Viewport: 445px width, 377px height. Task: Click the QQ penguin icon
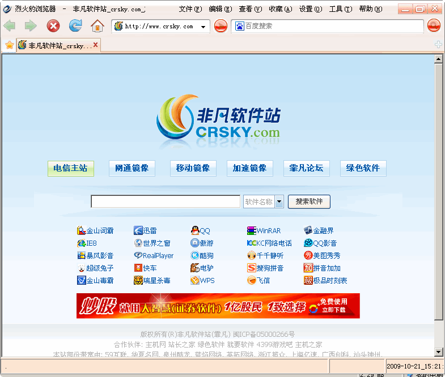194,230
